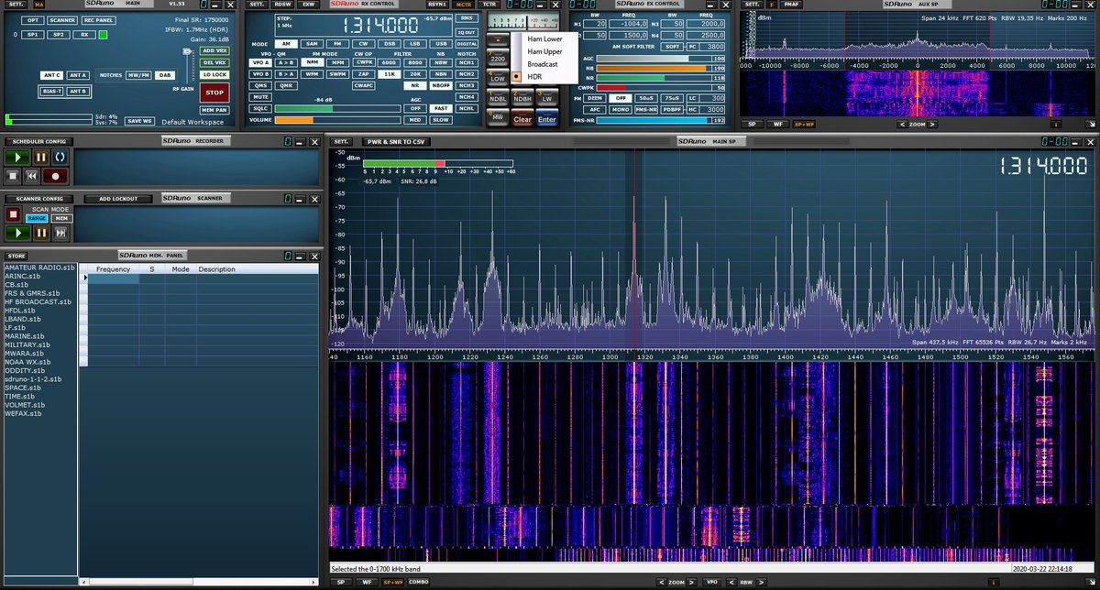Enable the DAB notch
Viewport: 1100px width, 590px height.
165,75
